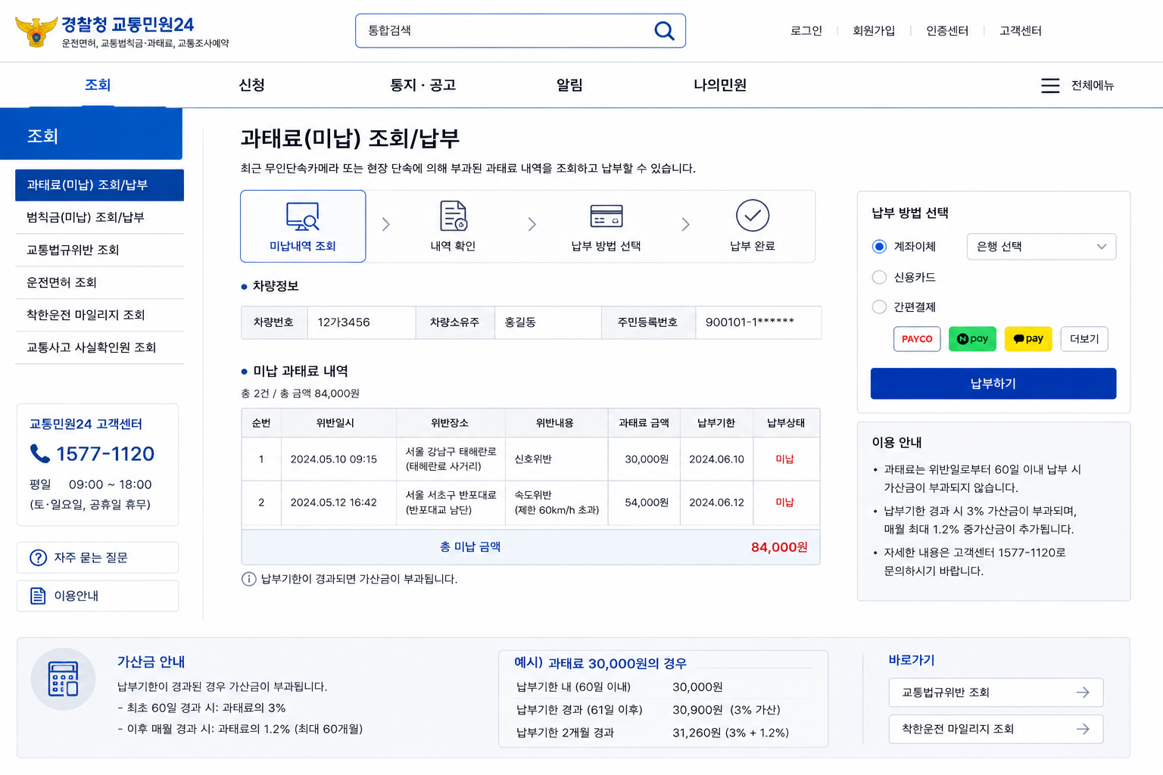Open 운전면허 조회 in sidebar
The image size is (1163, 775).
(x=99, y=282)
